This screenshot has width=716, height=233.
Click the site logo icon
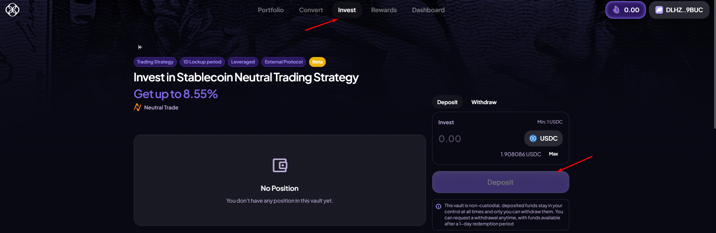click(x=12, y=10)
